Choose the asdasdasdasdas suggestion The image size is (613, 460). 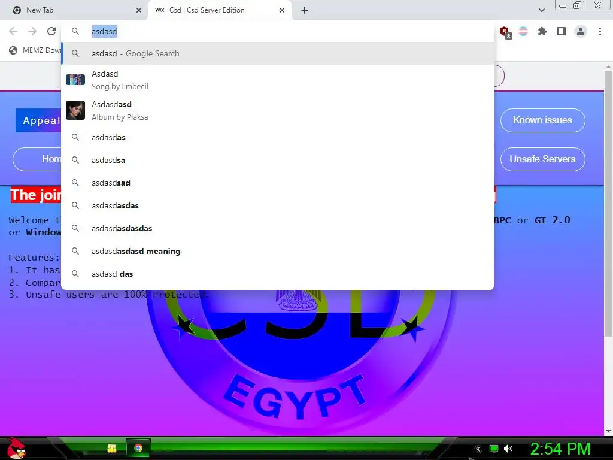pyautogui.click(x=278, y=228)
